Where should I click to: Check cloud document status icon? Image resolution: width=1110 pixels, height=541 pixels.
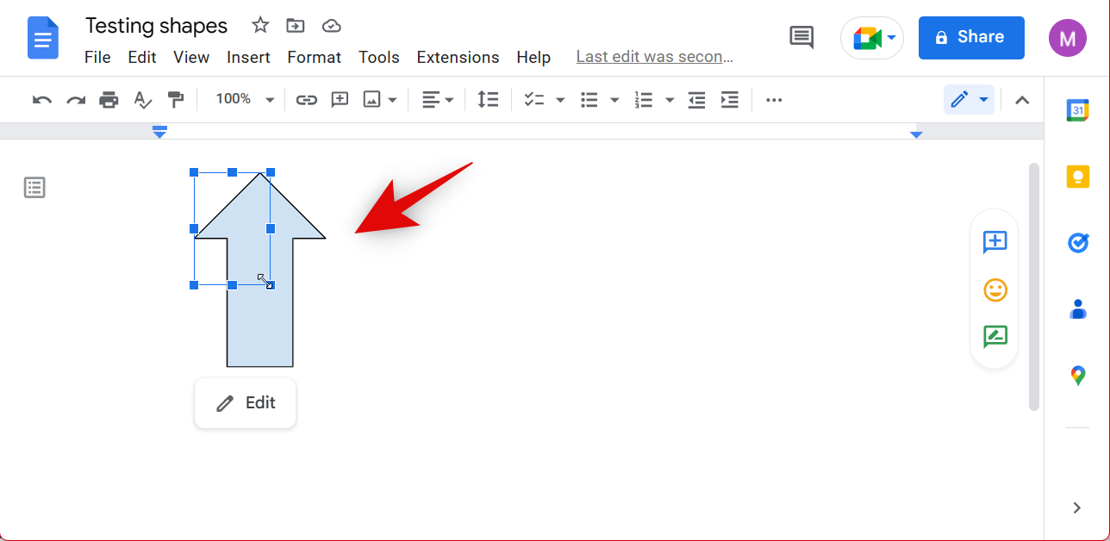[332, 26]
